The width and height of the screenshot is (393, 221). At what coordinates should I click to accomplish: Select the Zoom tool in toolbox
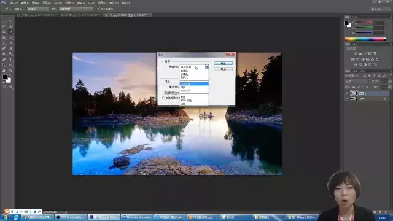tap(10, 71)
